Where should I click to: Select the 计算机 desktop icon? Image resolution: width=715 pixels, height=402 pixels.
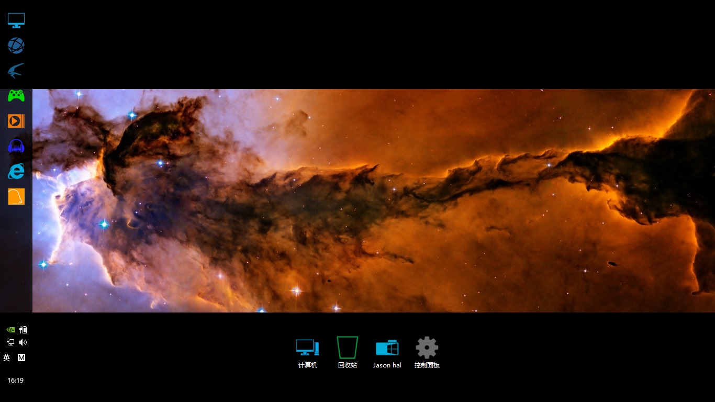point(308,353)
